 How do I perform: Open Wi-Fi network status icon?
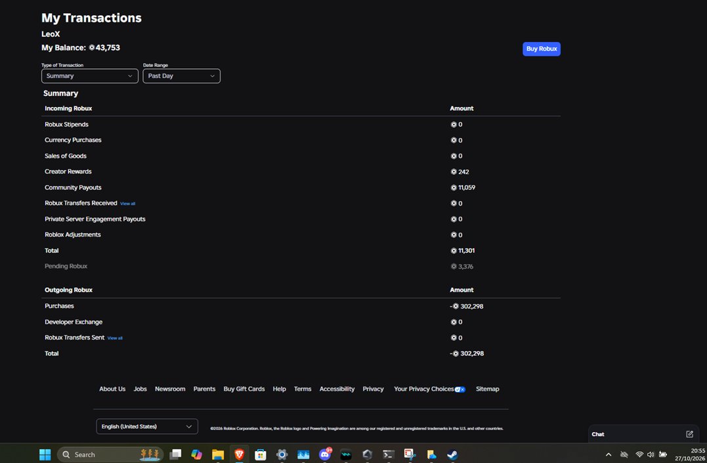pyautogui.click(x=639, y=454)
